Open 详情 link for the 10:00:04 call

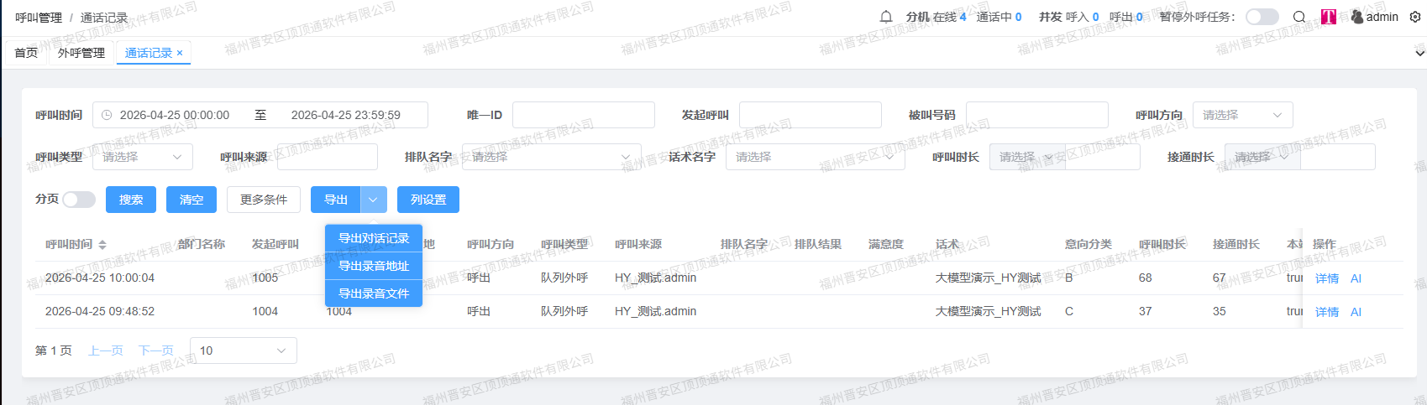pos(1327,278)
